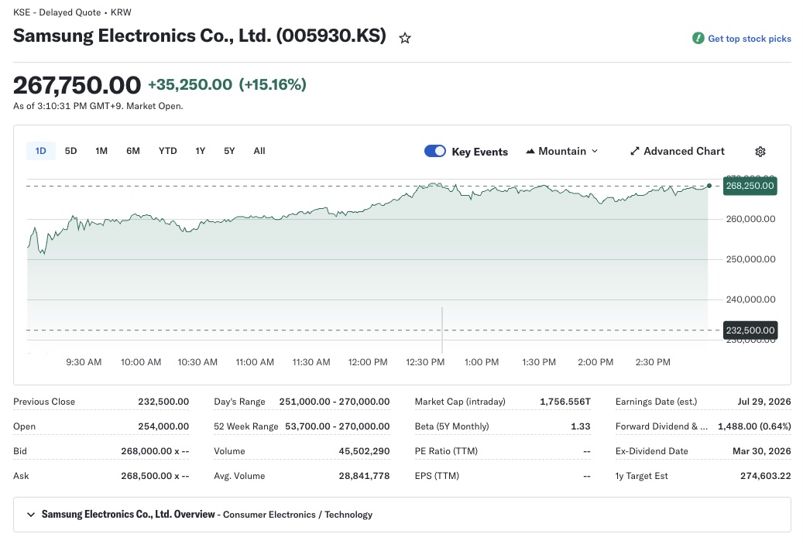Select the 5Y time range
This screenshot has width=803, height=544.
(229, 151)
